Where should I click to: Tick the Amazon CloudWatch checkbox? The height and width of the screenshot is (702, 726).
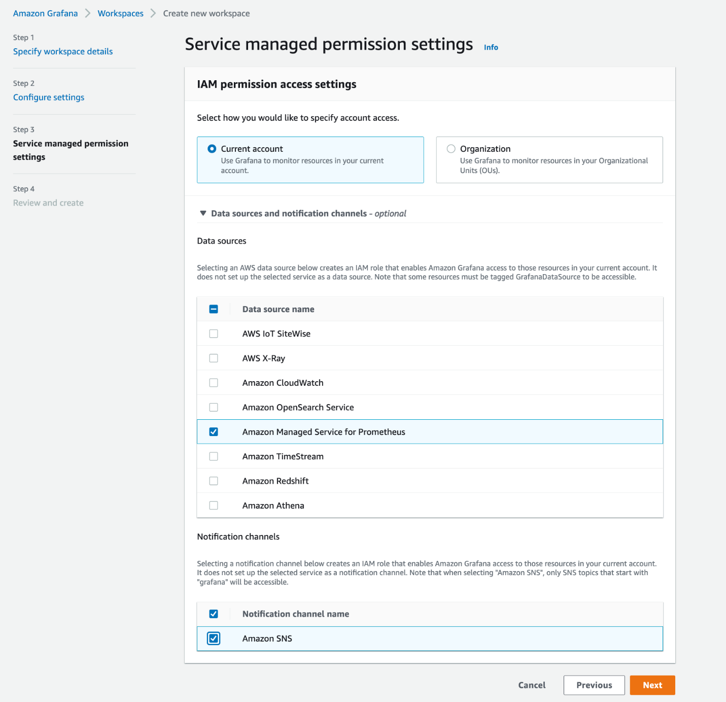[x=214, y=383]
